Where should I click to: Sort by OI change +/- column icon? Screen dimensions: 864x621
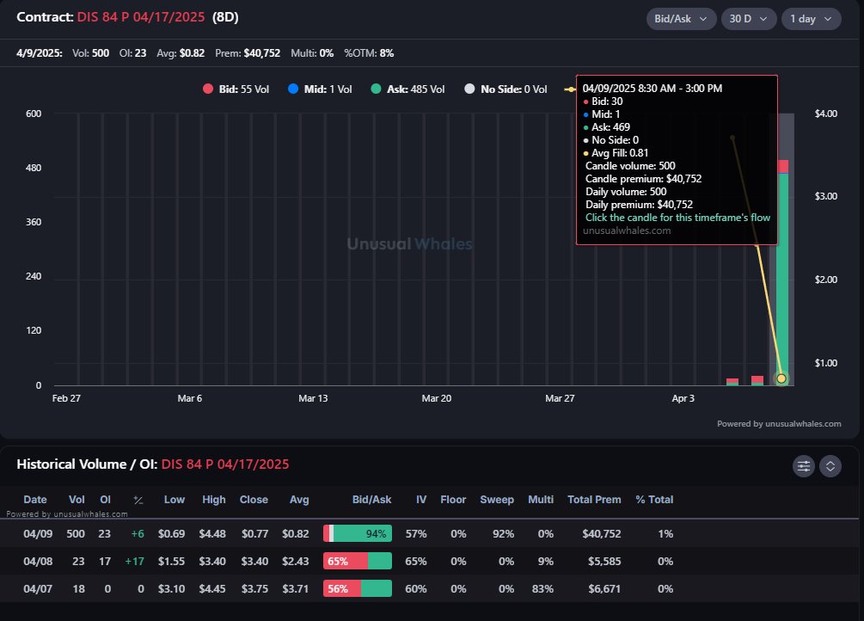[138, 501]
